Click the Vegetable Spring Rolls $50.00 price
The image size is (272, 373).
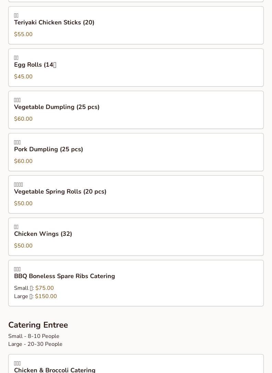[23, 204]
